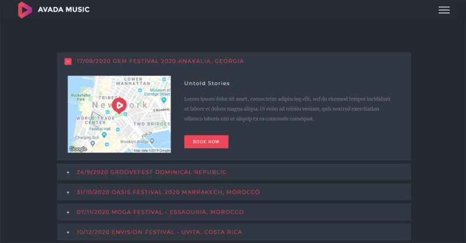466x243 pixels.
Task: Click plus icon beside Groovefest Dominical Republic
Action: (68, 172)
